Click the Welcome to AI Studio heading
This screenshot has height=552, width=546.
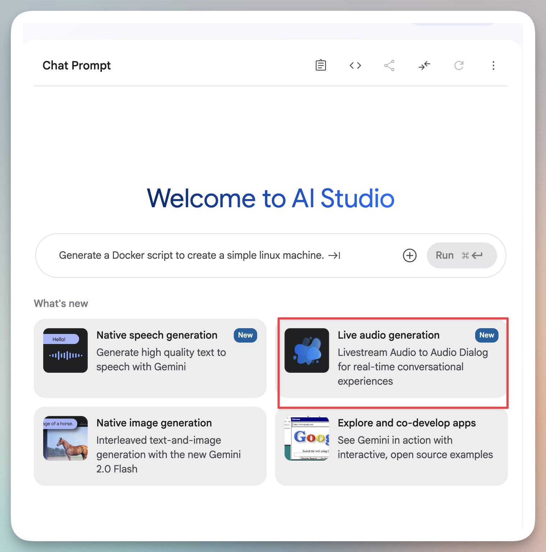[x=270, y=198]
